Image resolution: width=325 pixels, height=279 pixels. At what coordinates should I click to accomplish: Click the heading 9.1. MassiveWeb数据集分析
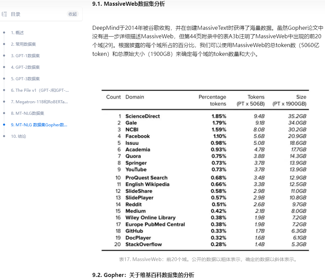tap(129, 4)
